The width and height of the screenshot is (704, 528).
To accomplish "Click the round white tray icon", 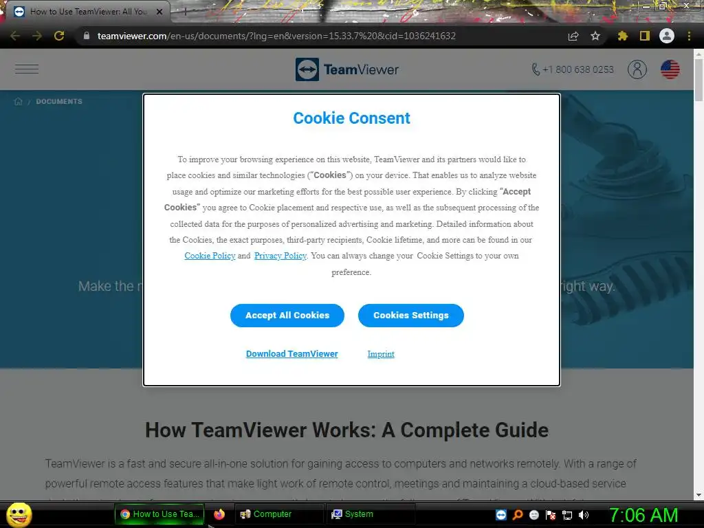I will coord(534,515).
